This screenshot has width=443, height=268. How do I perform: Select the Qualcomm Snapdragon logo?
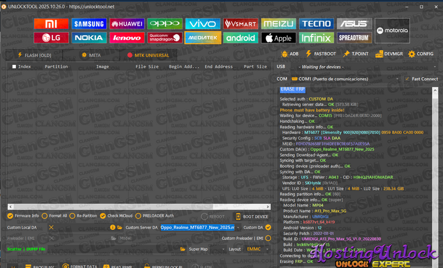click(x=165, y=38)
